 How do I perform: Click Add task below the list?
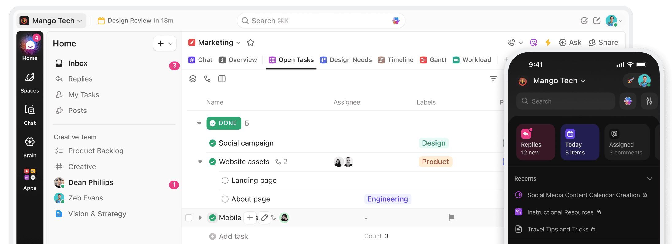click(x=229, y=236)
